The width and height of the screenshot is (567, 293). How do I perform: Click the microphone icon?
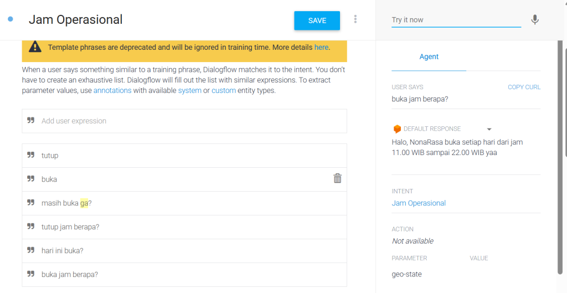point(534,20)
